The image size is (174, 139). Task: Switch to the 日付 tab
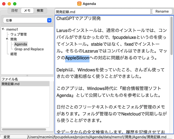pyautogui.click(x=15, y=11)
